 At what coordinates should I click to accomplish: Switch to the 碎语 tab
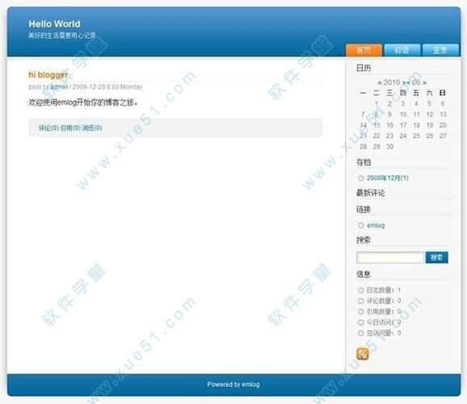click(x=402, y=50)
